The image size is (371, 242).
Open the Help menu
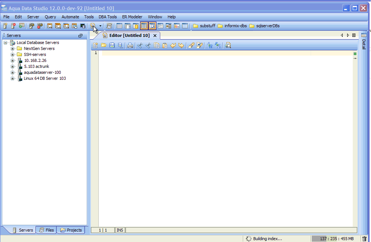pos(172,17)
